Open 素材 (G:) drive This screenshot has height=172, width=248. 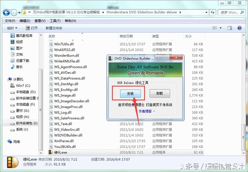click(20, 111)
